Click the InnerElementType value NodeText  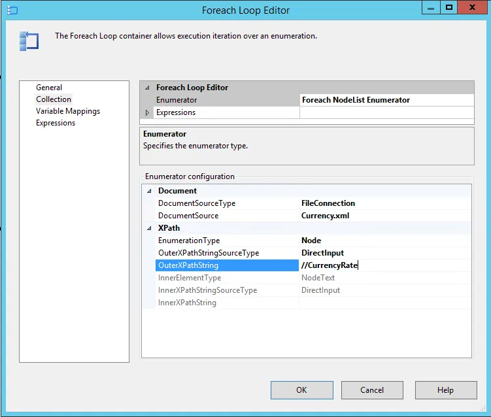tap(385, 278)
